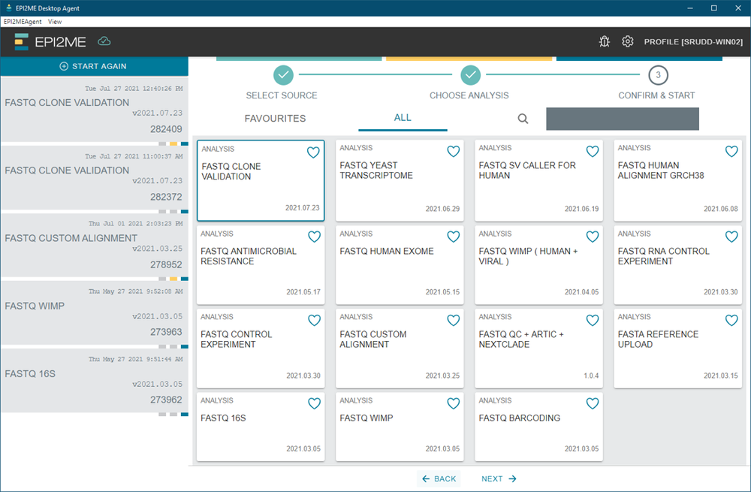Favourite the FASTQ RNA Control Experiment card
Screen dimensions: 751x492
click(731, 237)
